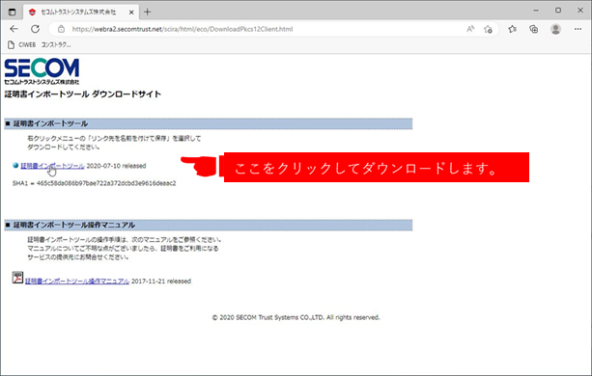This screenshot has width=592, height=376.
Task: Open the 証明書インポートツール操作マニュアル link
Action: click(x=77, y=282)
